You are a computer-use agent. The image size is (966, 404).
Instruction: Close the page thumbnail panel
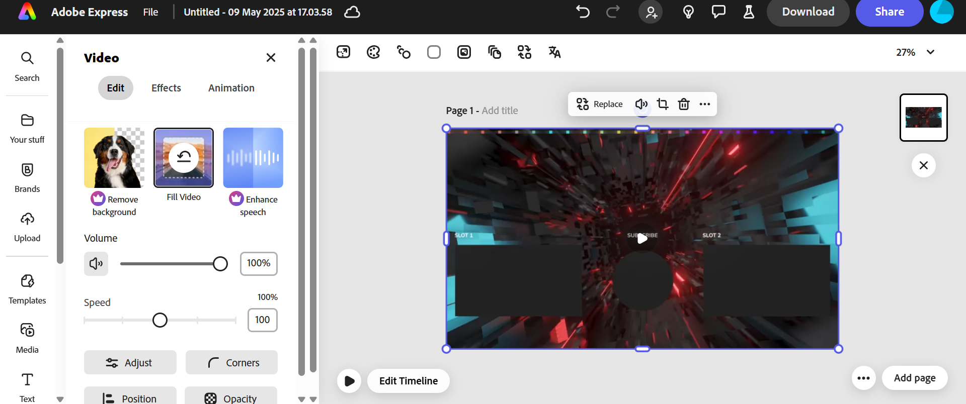[924, 165]
